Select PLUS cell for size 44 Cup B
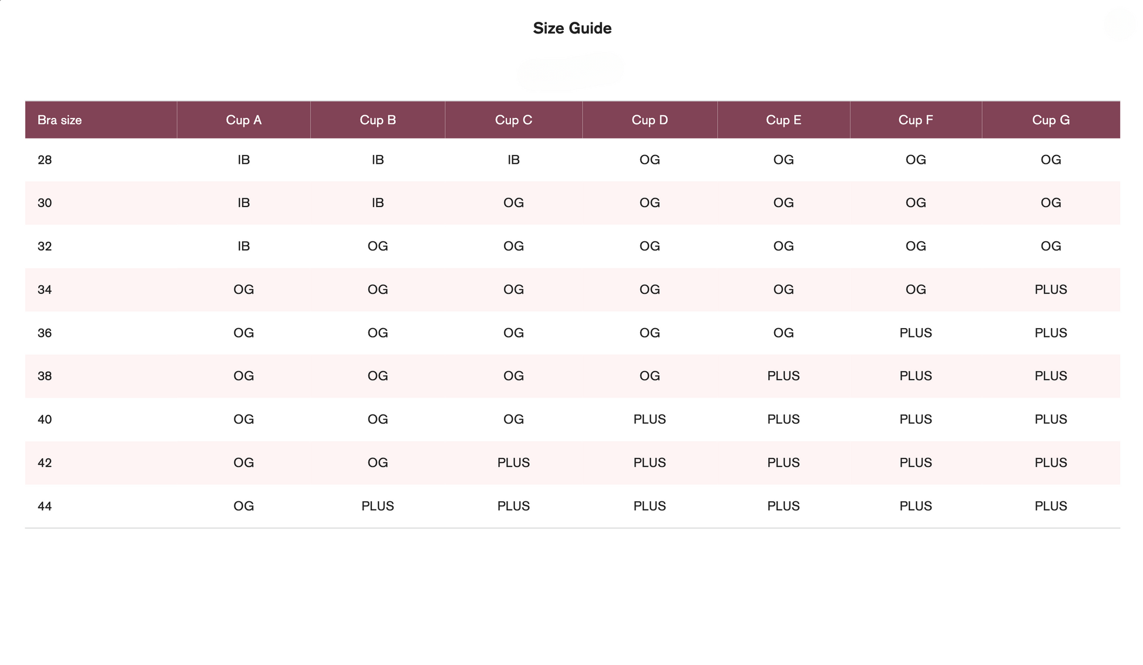Screen dimensions: 1143x665 coord(378,506)
